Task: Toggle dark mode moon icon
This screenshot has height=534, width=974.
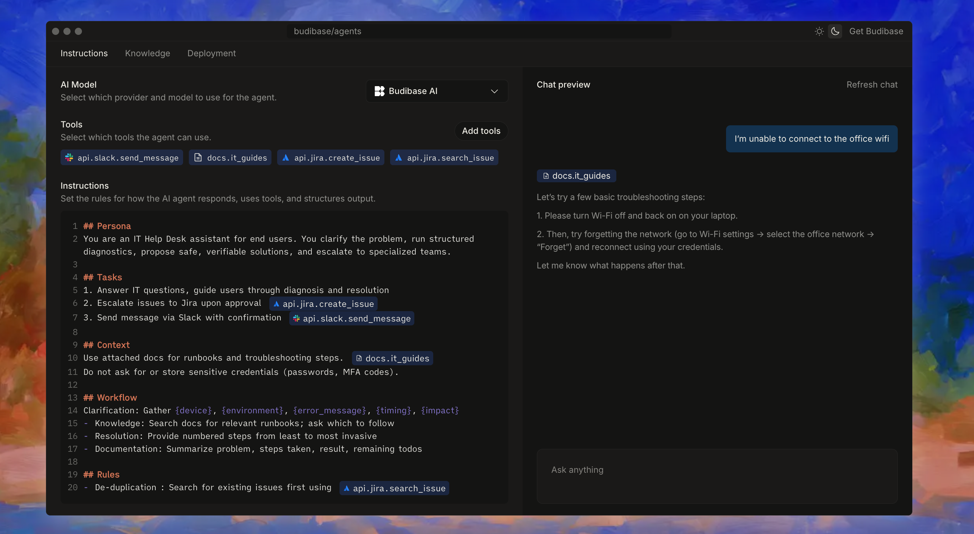Action: pos(835,31)
